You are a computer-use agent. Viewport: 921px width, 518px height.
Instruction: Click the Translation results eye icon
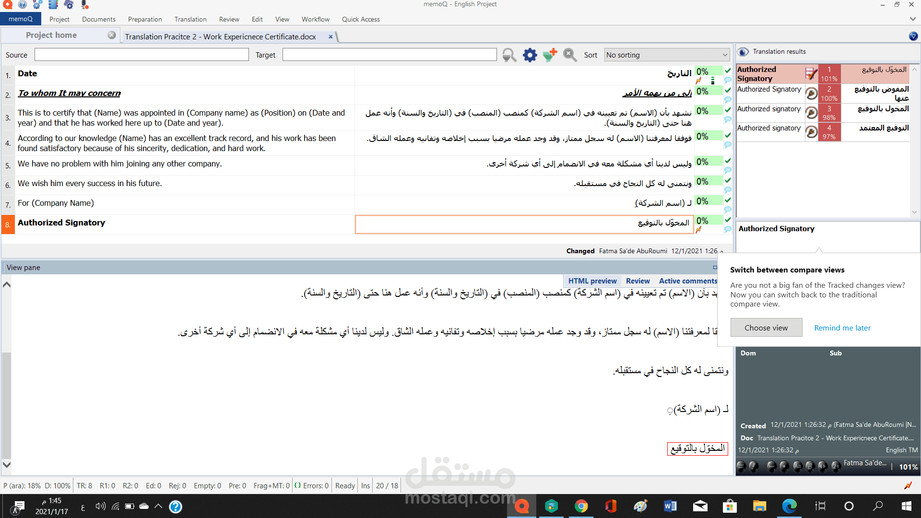click(x=743, y=52)
